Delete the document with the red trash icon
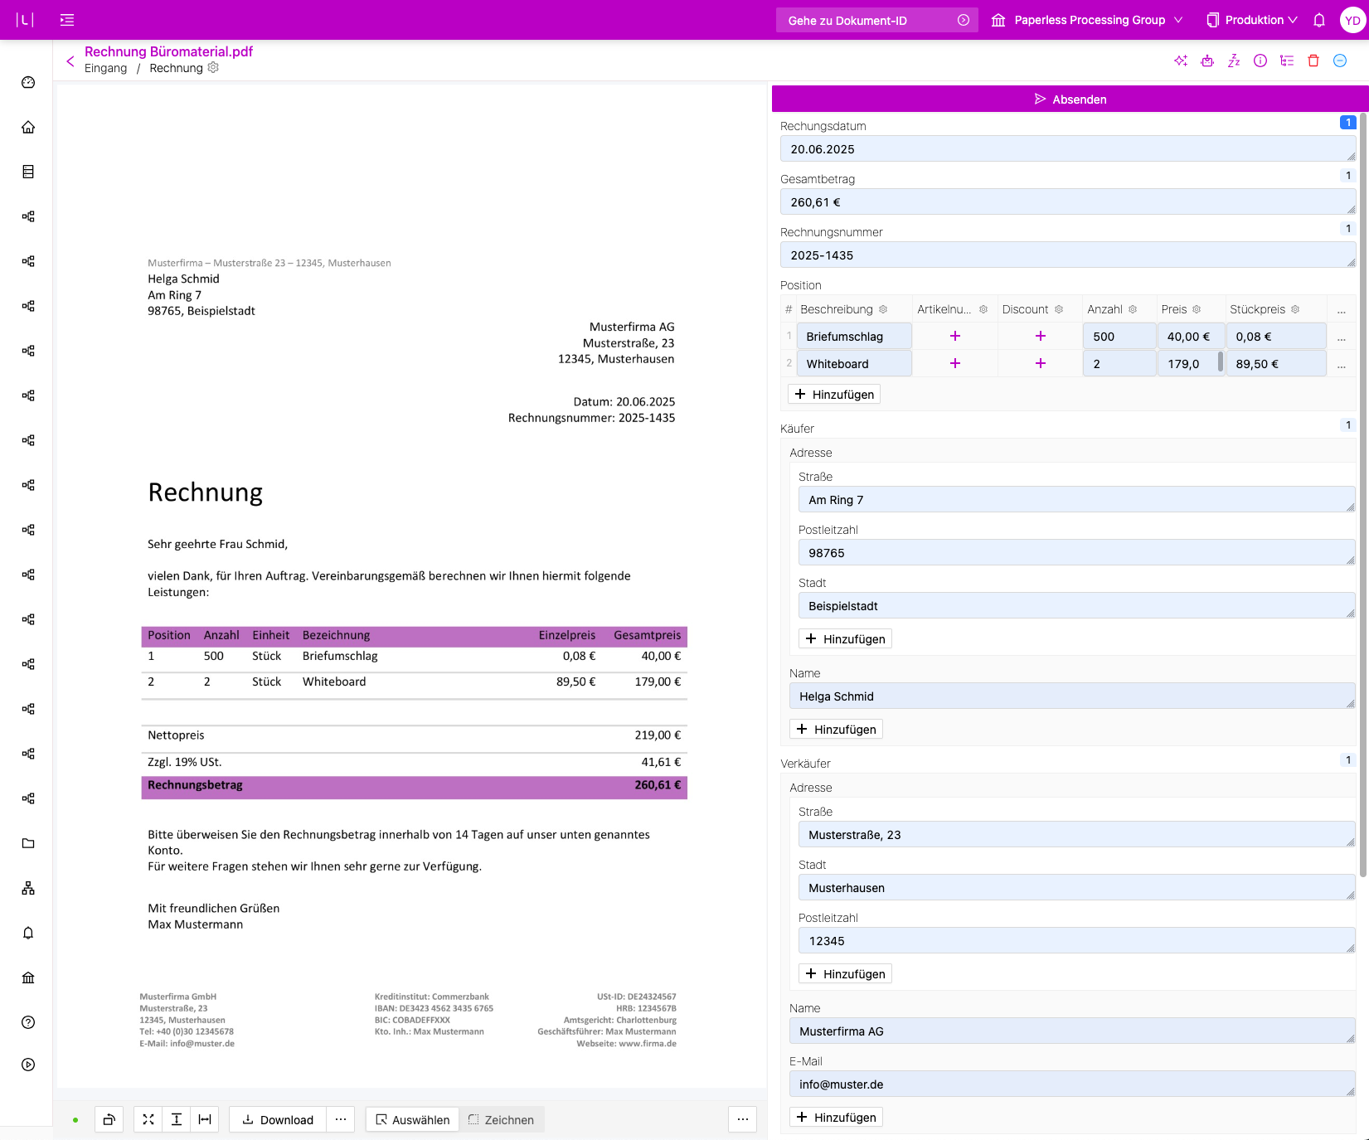 (1313, 61)
